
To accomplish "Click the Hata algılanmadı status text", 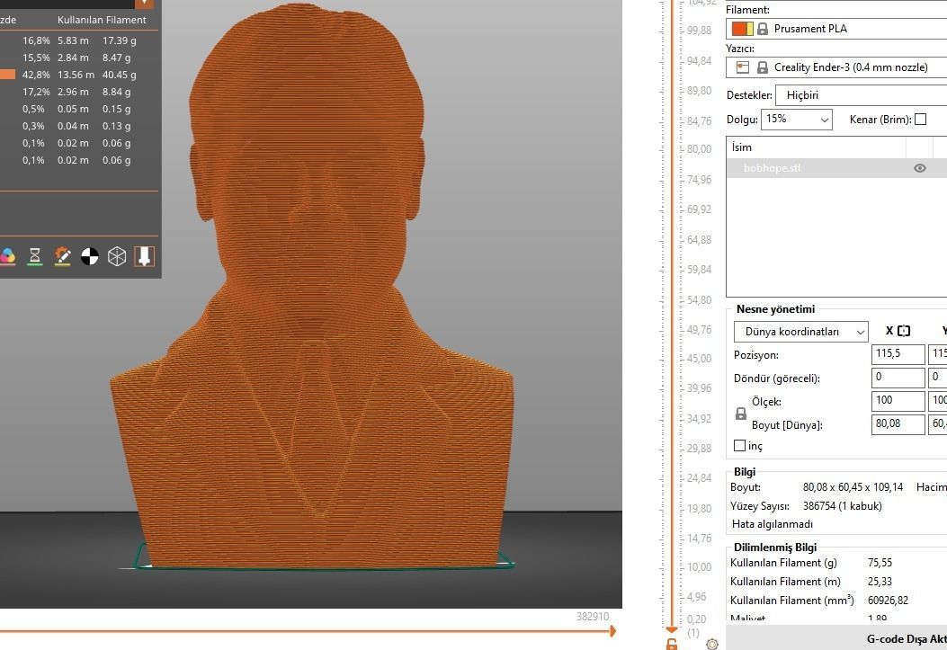I will point(772,524).
